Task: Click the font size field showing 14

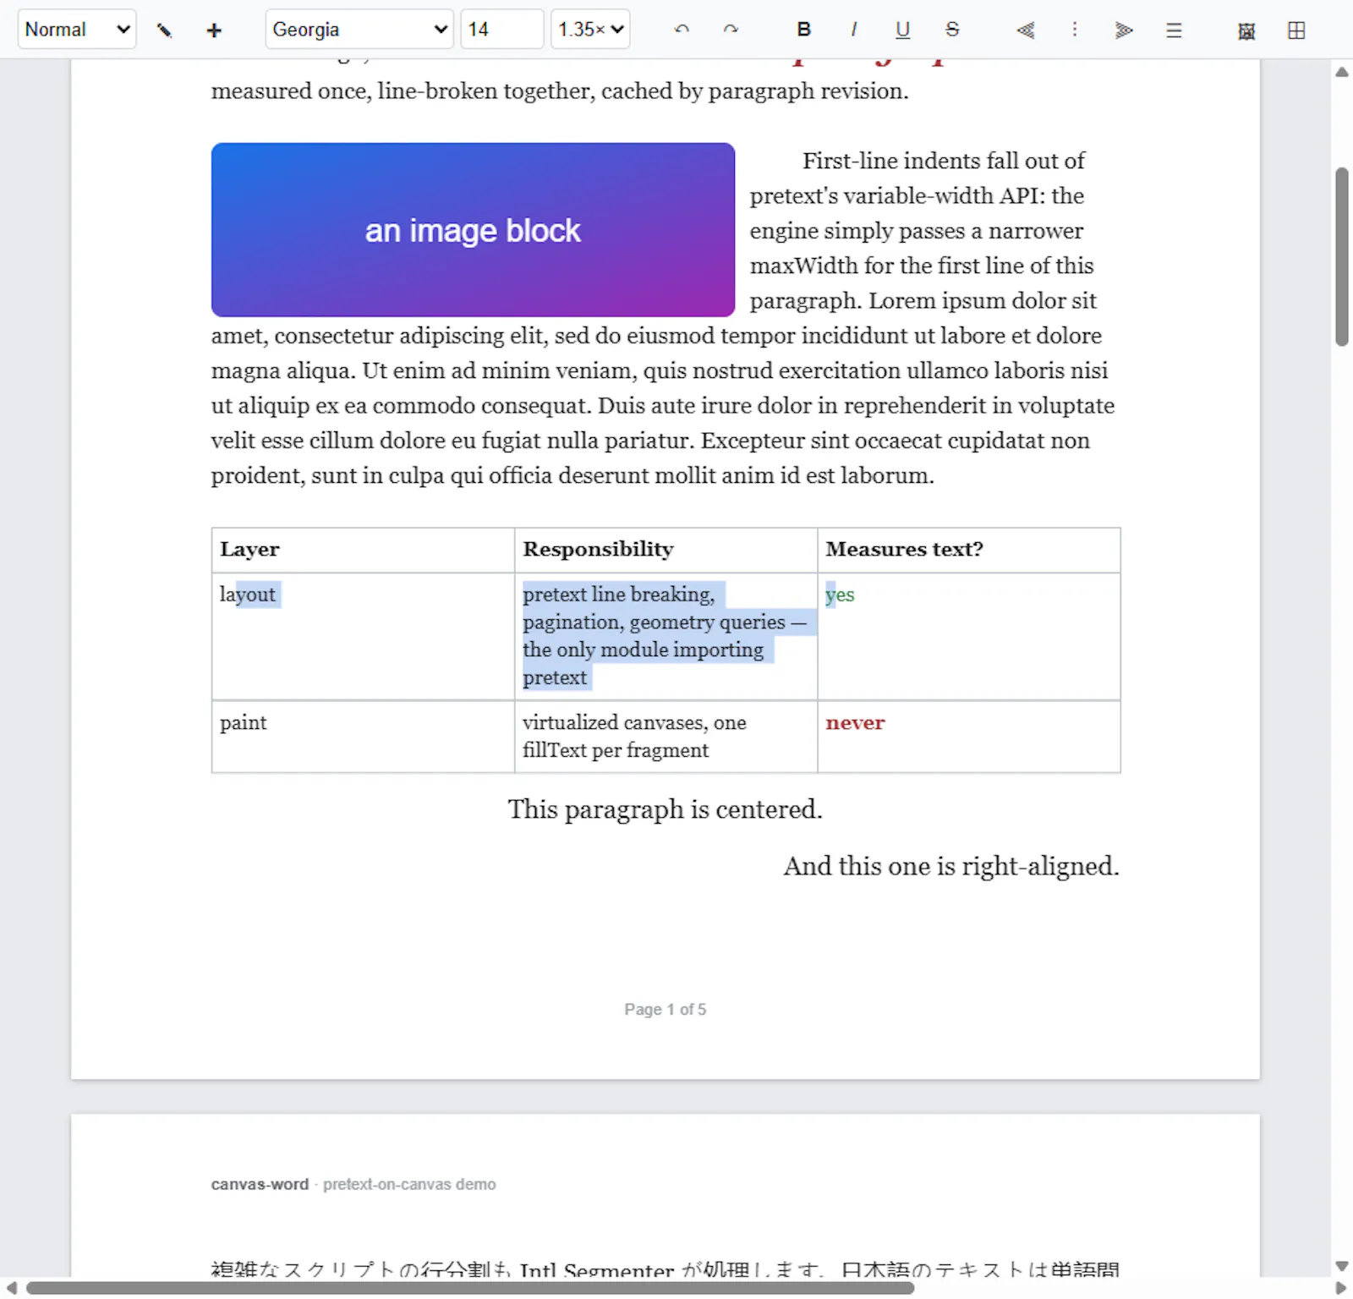Action: pyautogui.click(x=502, y=30)
